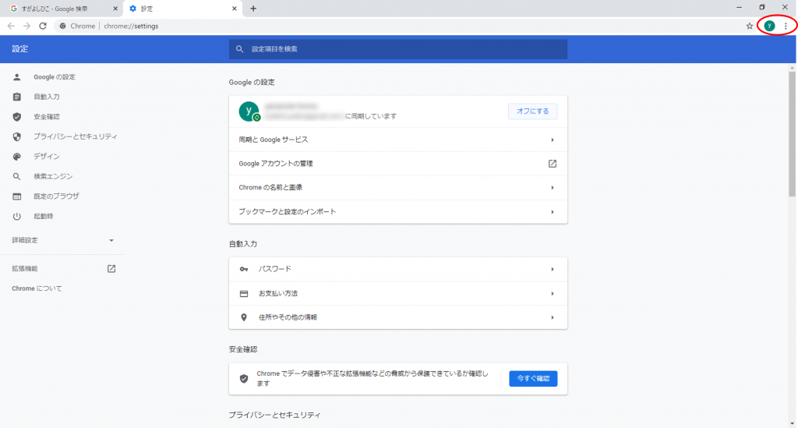Click the 設定 header title

pyautogui.click(x=19, y=49)
